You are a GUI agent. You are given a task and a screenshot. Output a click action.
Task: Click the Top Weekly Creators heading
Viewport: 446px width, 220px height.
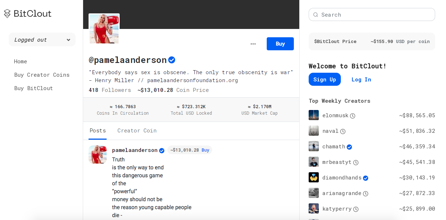click(339, 101)
